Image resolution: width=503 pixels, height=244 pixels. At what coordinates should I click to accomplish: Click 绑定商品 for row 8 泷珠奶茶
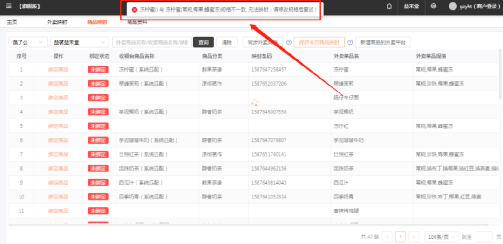pyautogui.click(x=58, y=168)
